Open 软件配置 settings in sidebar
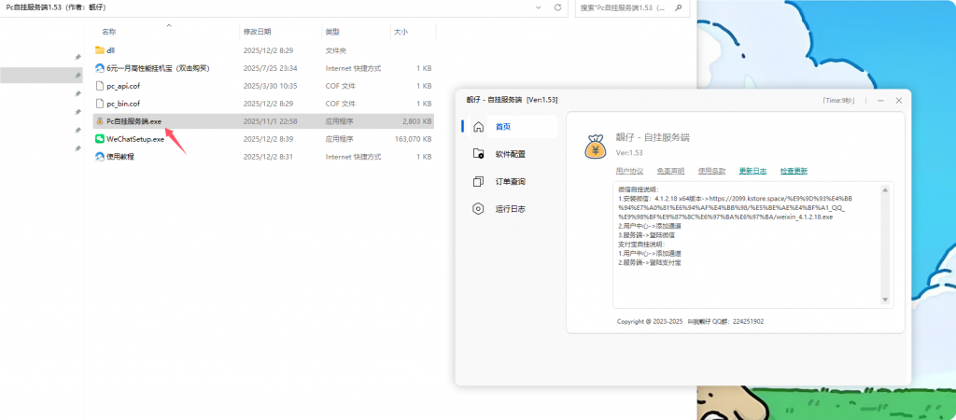956x420 pixels. click(510, 154)
